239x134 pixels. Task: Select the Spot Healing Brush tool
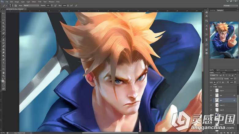tap(3, 33)
